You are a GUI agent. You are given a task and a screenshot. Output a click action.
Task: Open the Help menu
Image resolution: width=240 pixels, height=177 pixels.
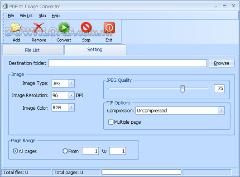(56, 15)
